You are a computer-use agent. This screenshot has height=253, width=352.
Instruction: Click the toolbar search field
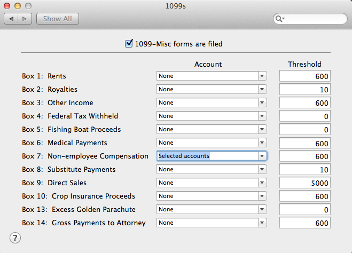(310, 19)
